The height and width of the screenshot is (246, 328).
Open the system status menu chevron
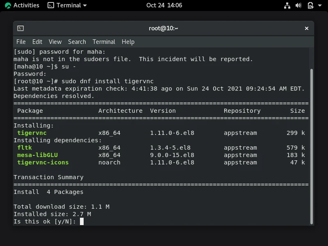pos(320,5)
